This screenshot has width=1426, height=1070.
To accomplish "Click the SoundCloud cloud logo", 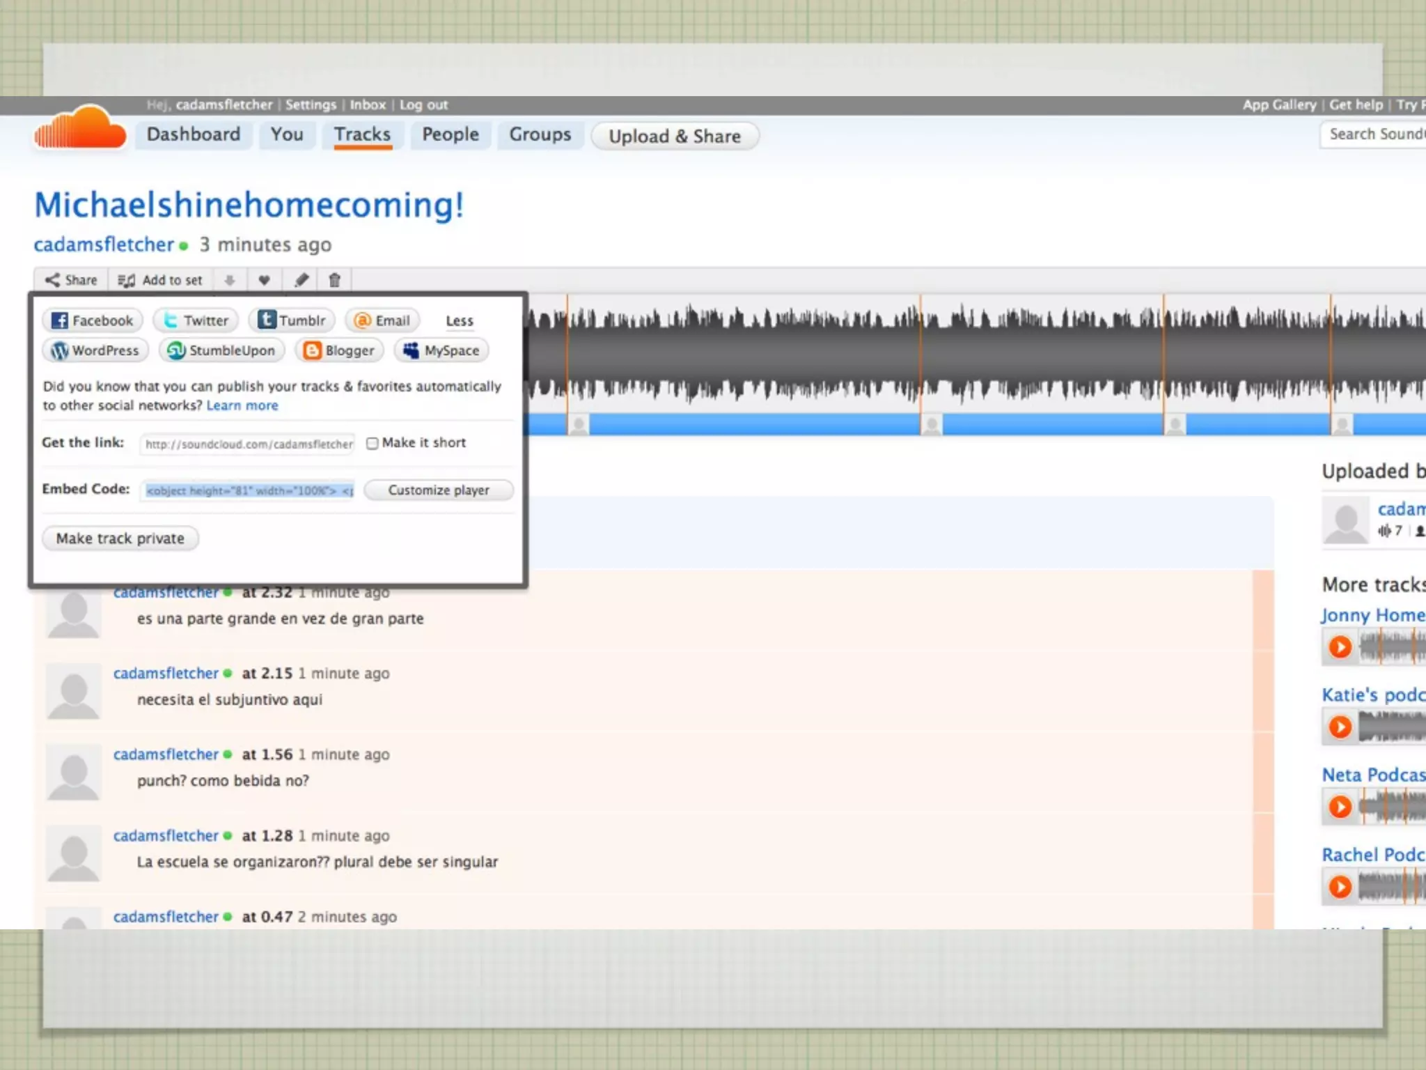I will click(x=80, y=129).
